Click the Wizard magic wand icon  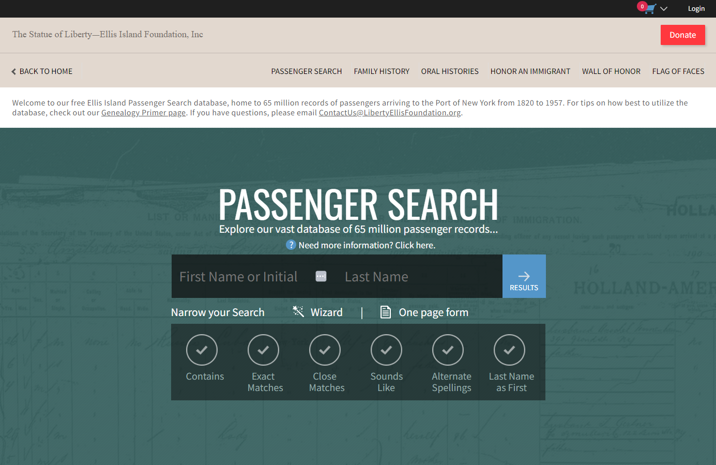coord(298,311)
